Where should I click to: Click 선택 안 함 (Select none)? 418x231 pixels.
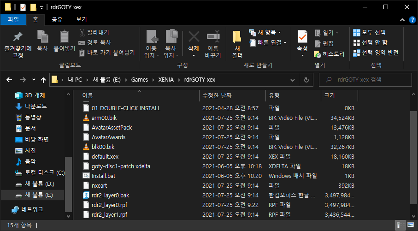coord(370,43)
